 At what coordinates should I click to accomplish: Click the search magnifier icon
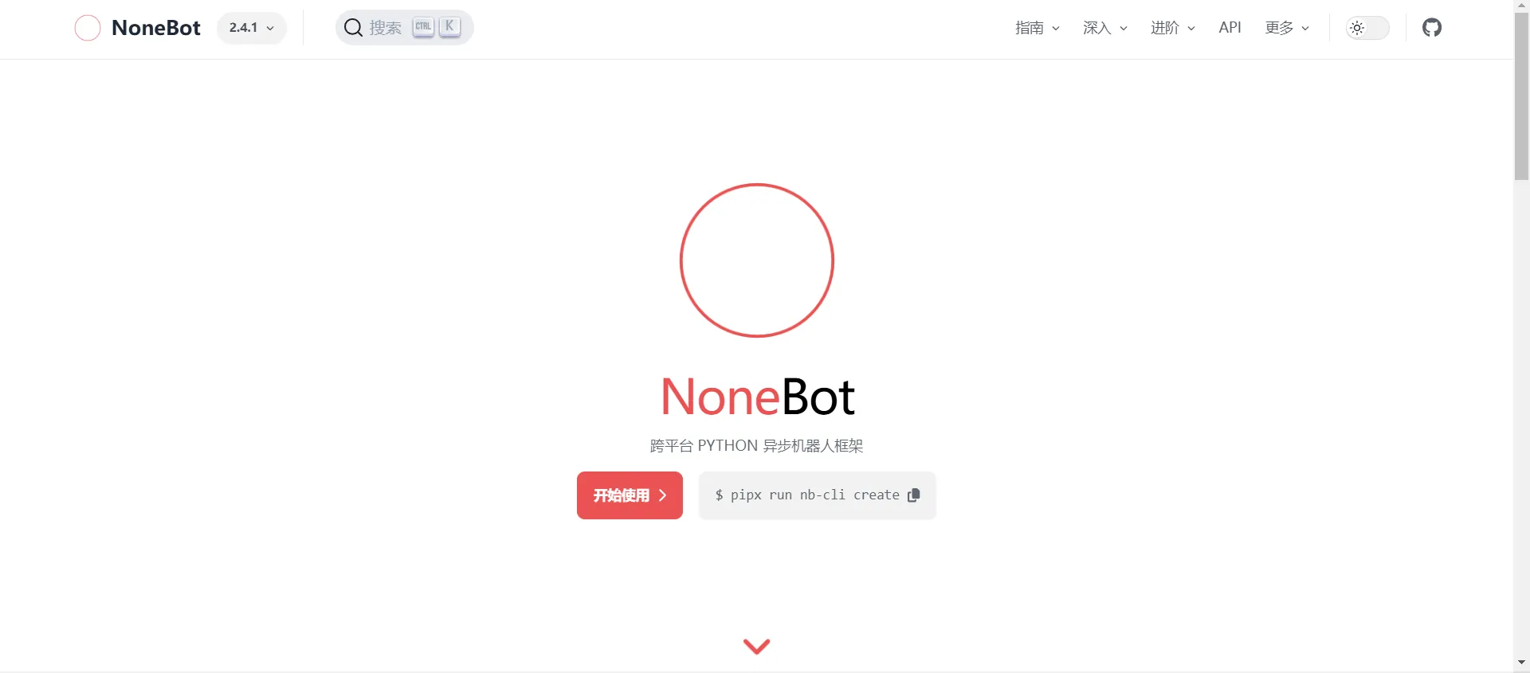click(353, 28)
